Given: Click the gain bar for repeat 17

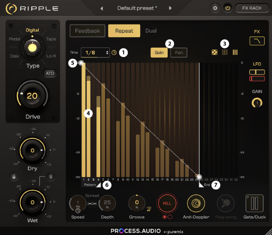Looking at the screenshot, I should (x=162, y=159).
